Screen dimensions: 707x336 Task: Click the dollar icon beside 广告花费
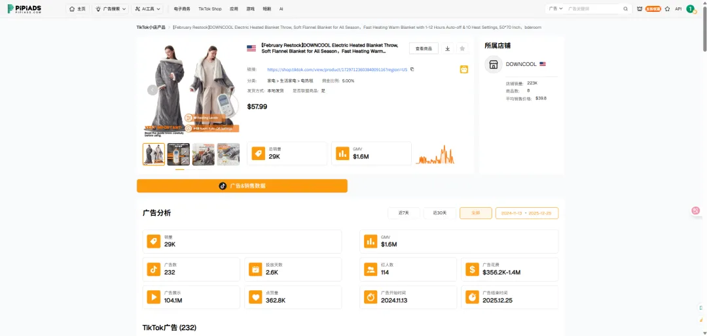point(473,269)
